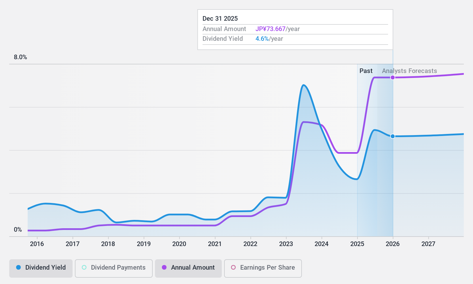Click the 8.0% y-axis label
This screenshot has width=473, height=284.
[20, 57]
